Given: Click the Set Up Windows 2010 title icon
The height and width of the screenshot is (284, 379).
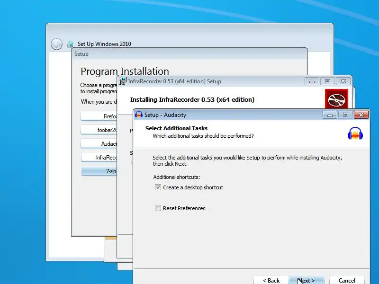Looking at the screenshot, I should pos(70,44).
